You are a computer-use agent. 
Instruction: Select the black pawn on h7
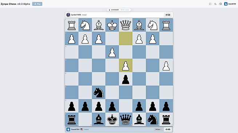(72, 106)
